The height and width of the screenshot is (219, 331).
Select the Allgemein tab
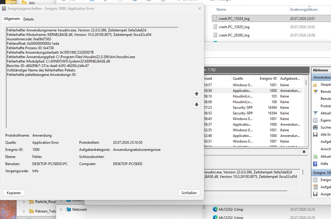[12, 19]
